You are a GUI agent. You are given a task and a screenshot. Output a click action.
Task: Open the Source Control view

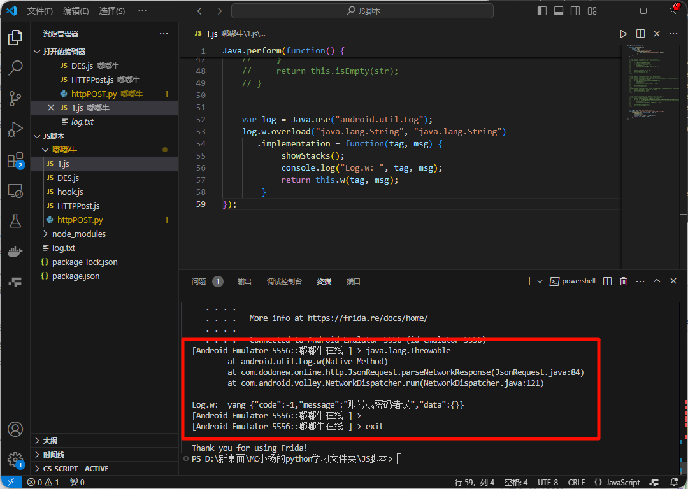[15, 99]
